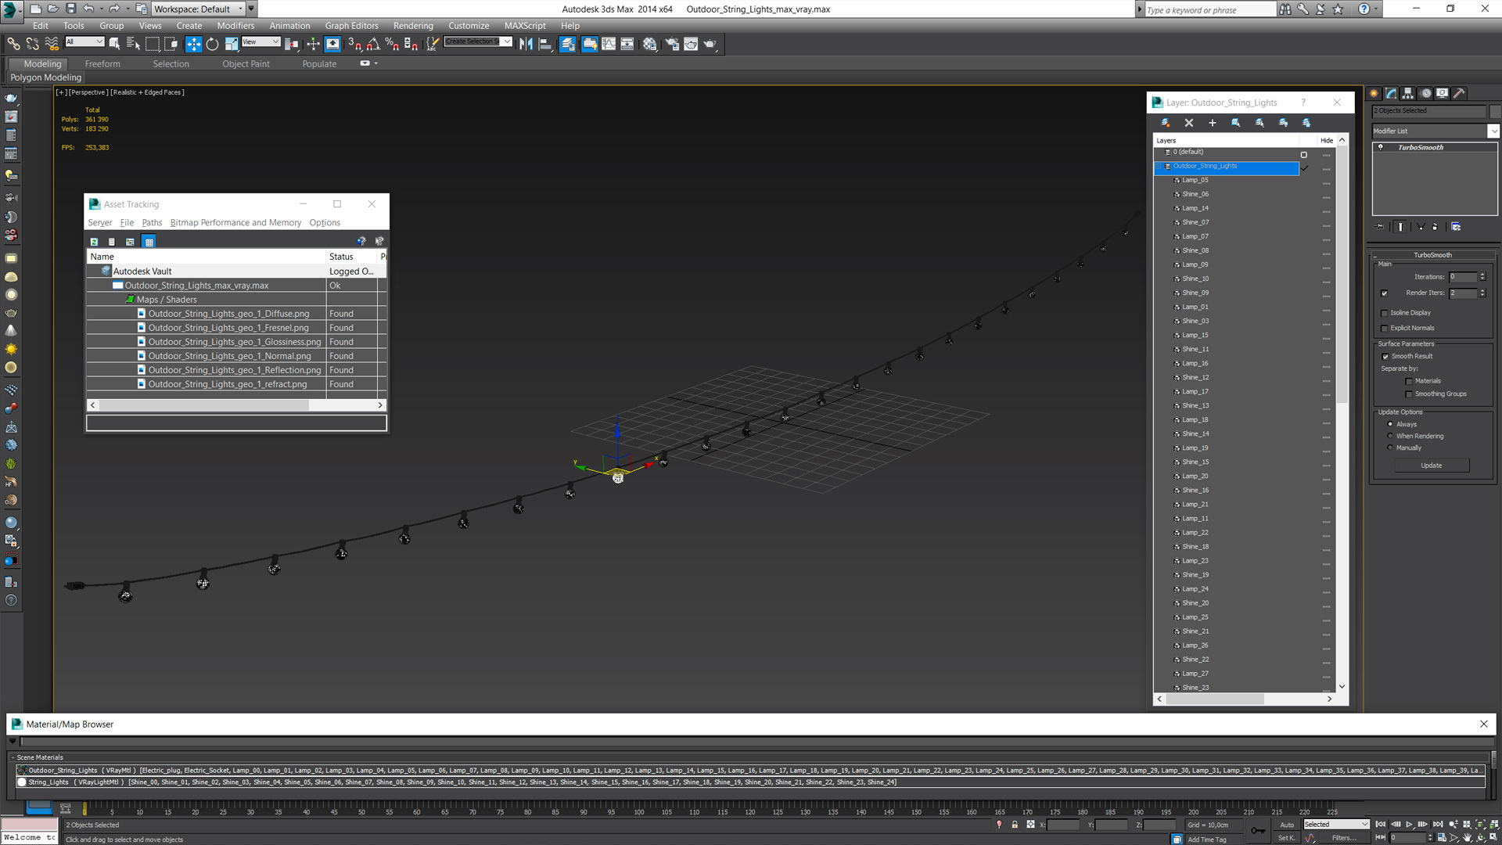Select the Manually update option
This screenshot has width=1502, height=845.
pos(1390,448)
